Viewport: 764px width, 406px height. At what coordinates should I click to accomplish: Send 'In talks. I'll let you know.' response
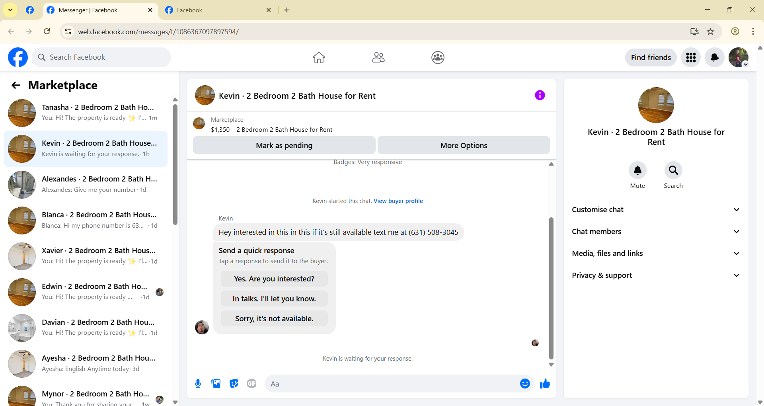(274, 299)
